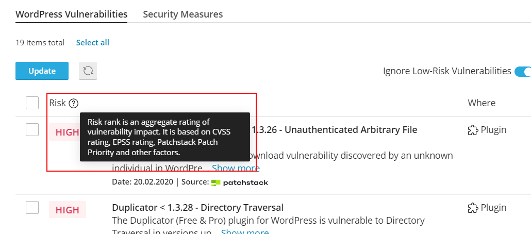Toggle Ignore Low-Risk Vulnerabilities switch
The width and height of the screenshot is (531, 234).
[x=523, y=71]
